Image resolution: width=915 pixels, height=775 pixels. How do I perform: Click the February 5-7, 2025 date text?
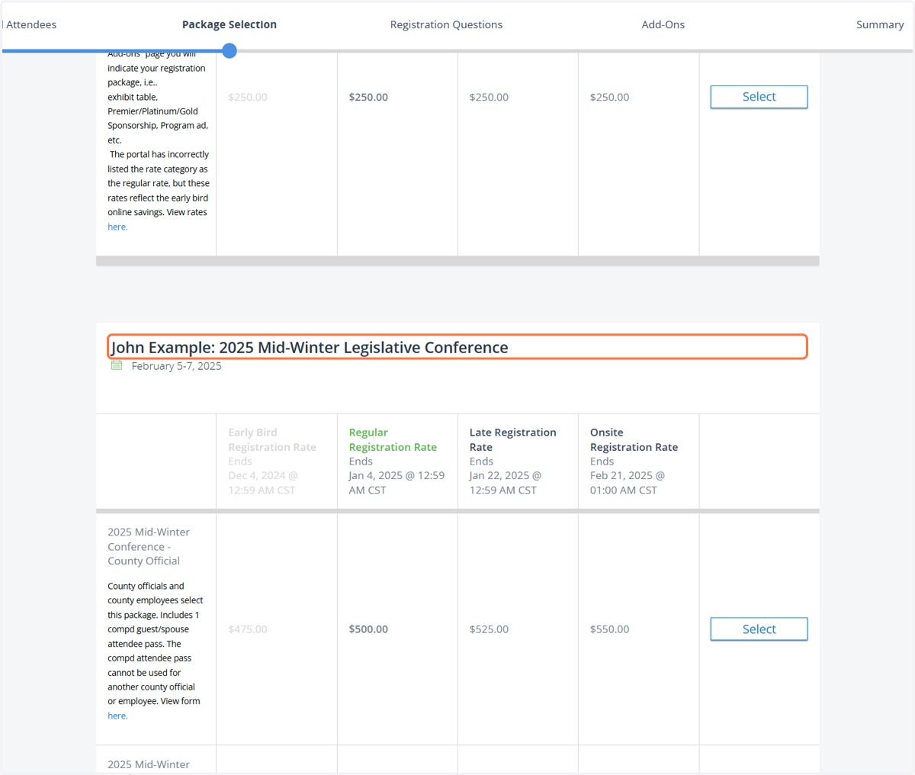(x=176, y=366)
